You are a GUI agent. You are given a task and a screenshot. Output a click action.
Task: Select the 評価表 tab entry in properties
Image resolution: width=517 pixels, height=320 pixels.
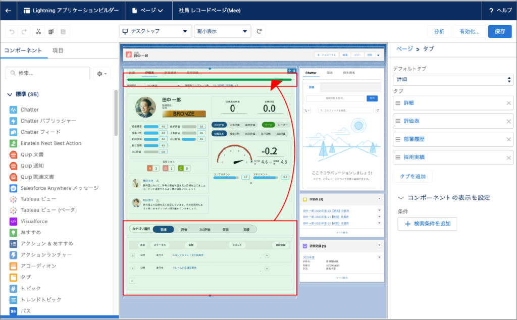pyautogui.click(x=453, y=121)
